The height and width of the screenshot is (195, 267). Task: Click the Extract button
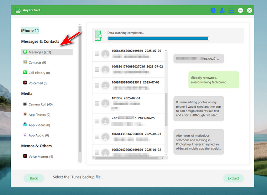(233, 178)
